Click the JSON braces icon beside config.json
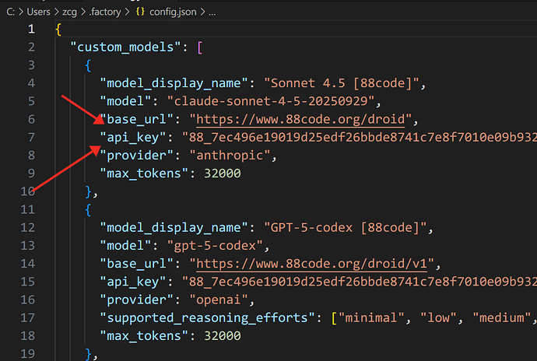Screen dimensions: 537x361 tap(140, 12)
